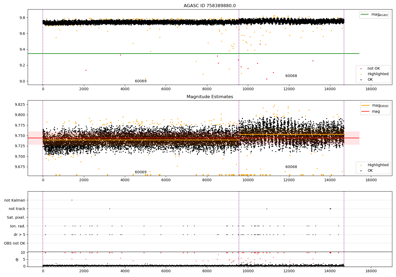Image resolution: width=396 pixels, height=277 pixels.
Task: Click the "5" tick on the dr axis
Action: (24, 260)
